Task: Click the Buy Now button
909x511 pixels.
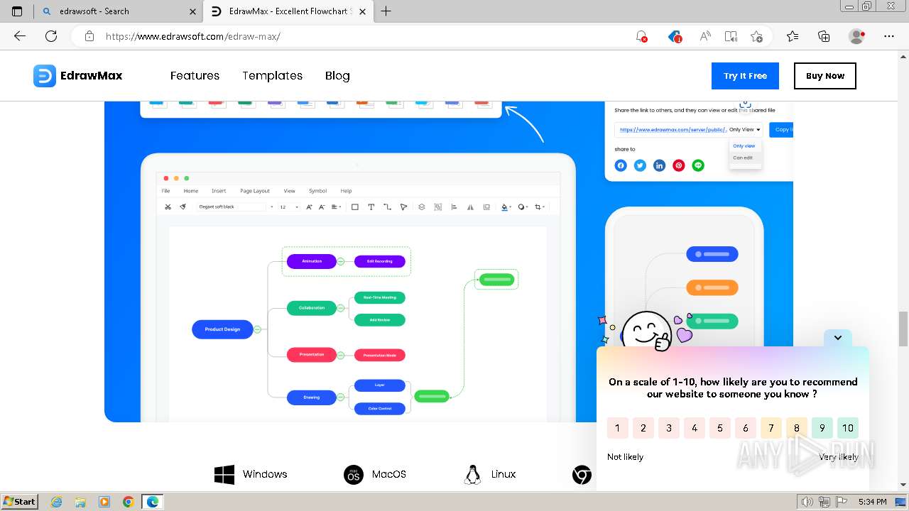Action: click(825, 76)
